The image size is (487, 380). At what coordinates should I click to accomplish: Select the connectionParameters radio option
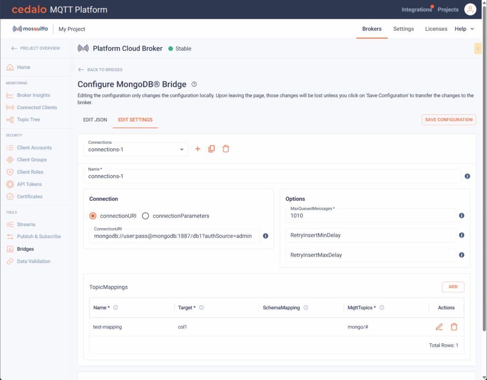[146, 216]
